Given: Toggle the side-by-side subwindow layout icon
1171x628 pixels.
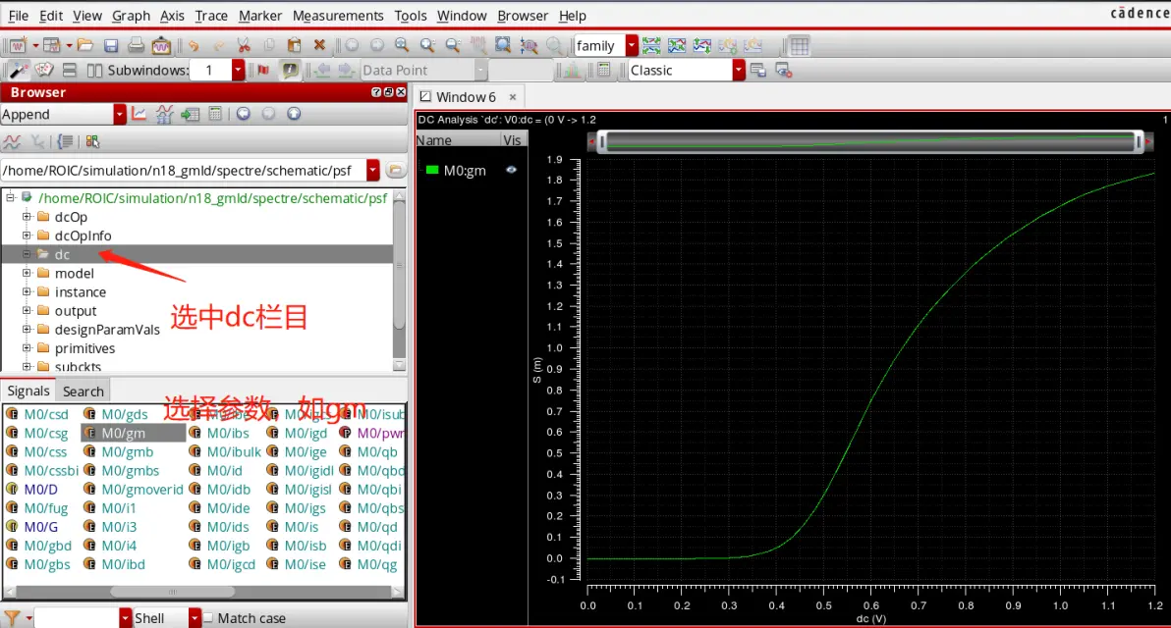Looking at the screenshot, I should pyautogui.click(x=94, y=70).
